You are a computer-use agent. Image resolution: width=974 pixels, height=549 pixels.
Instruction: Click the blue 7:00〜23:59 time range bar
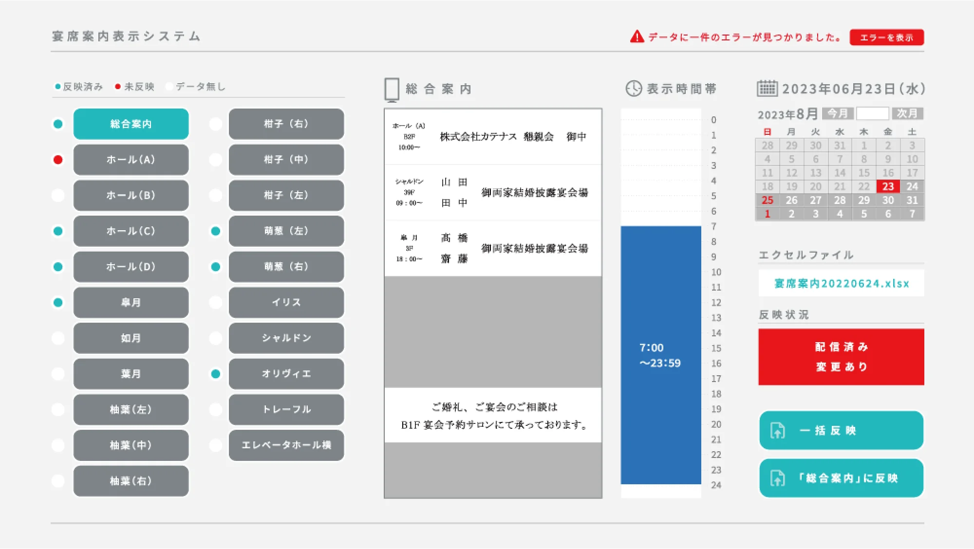point(660,355)
